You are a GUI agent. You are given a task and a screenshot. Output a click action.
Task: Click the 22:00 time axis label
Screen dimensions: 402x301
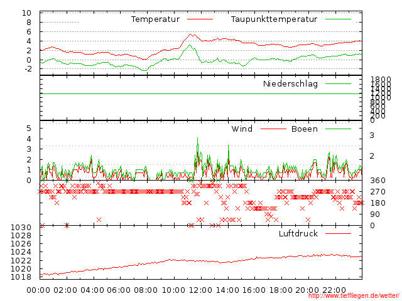(334, 290)
